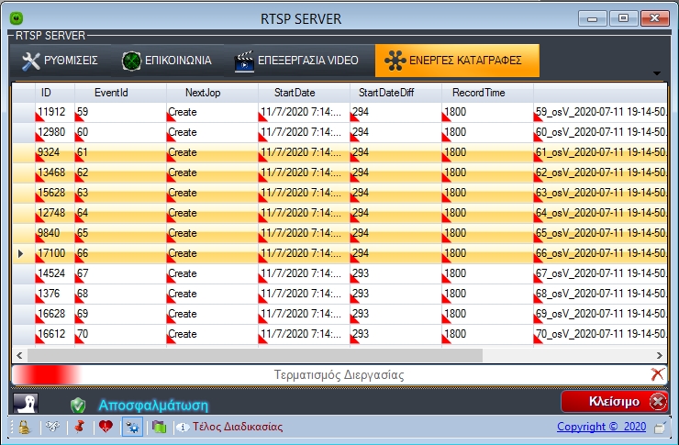The width and height of the screenshot is (679, 445).
Task: Click the red progress bar Τερματισμός Διεργασίας
Action: point(330,374)
